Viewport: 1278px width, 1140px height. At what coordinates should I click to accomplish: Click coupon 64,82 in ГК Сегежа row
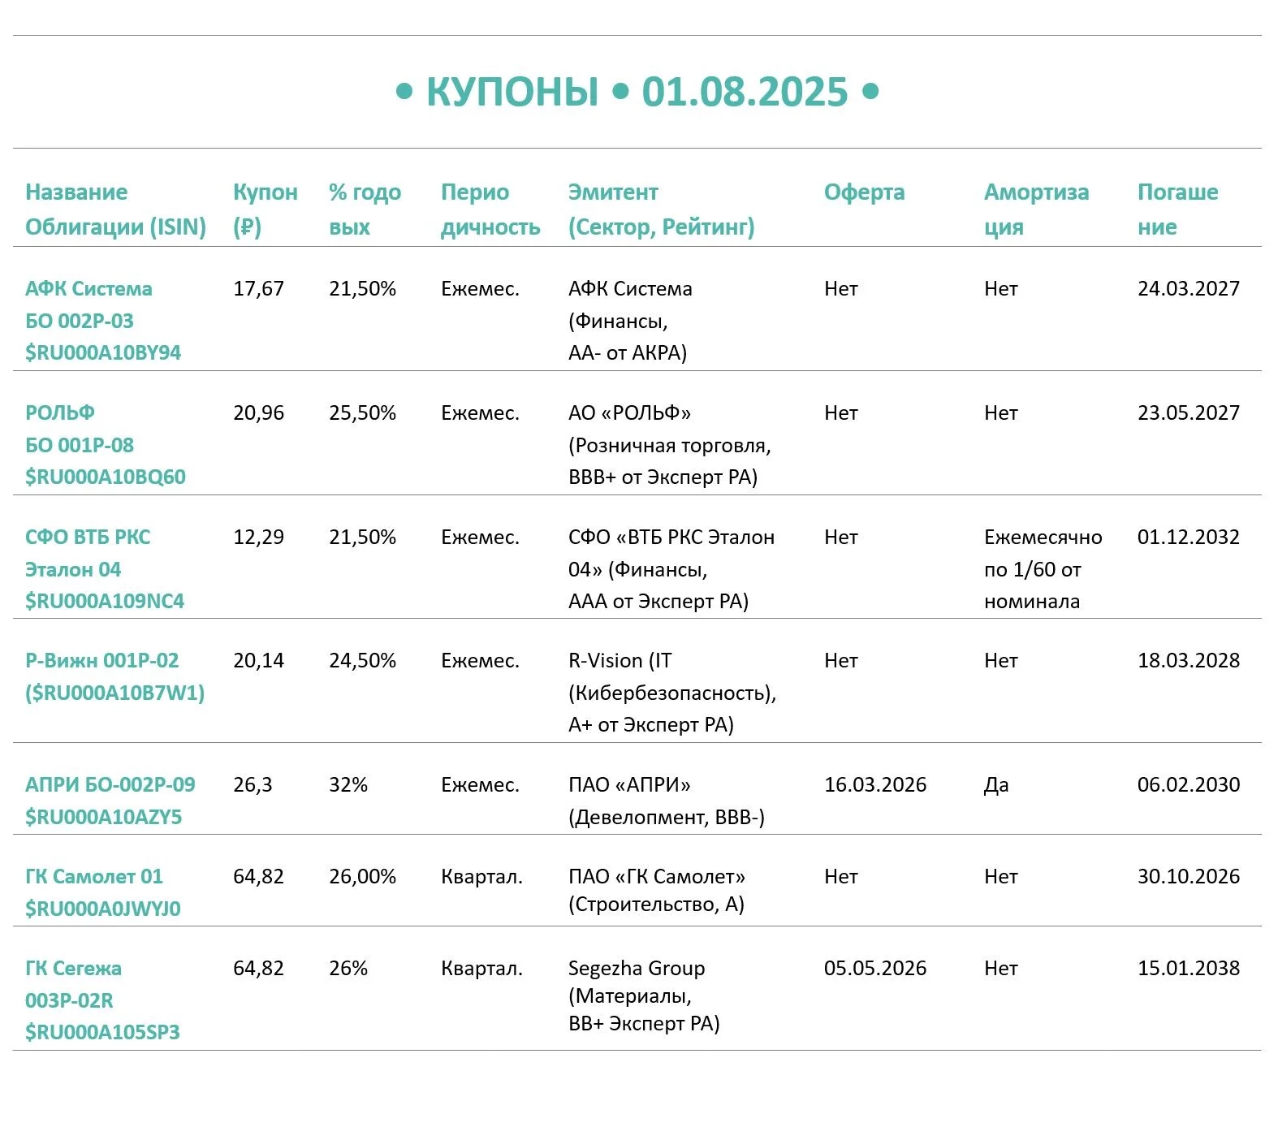(x=258, y=969)
